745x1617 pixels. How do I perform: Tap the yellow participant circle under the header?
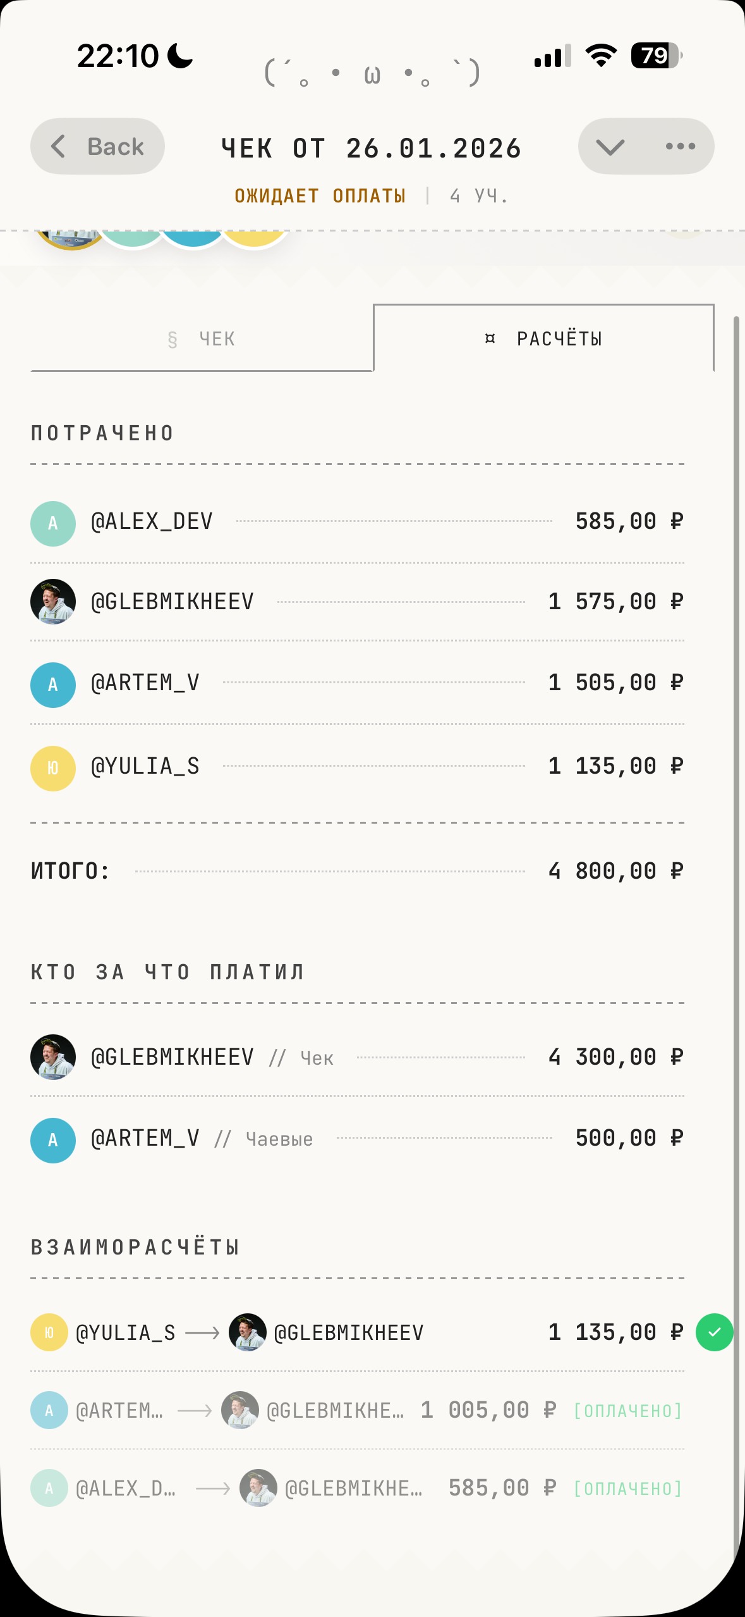tap(254, 239)
